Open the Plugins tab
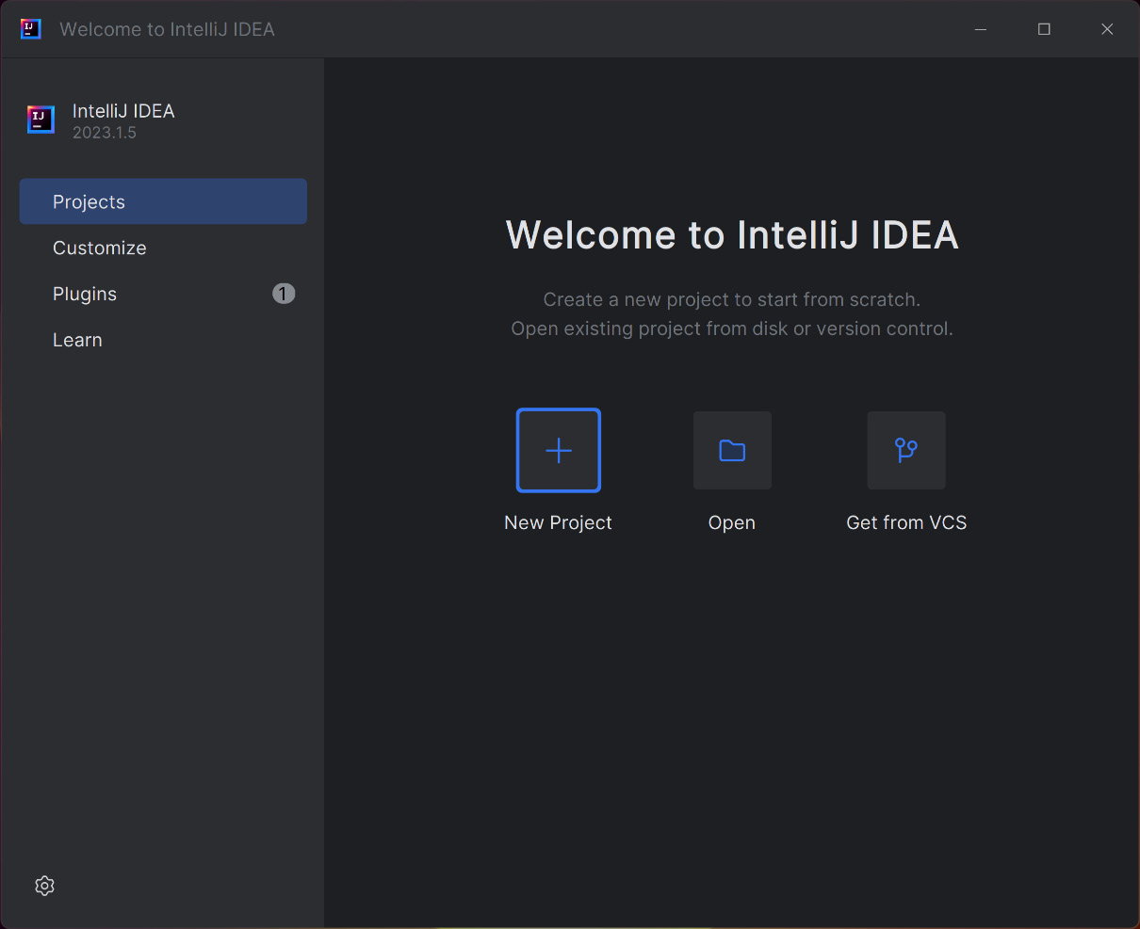The width and height of the screenshot is (1140, 929). coord(163,294)
